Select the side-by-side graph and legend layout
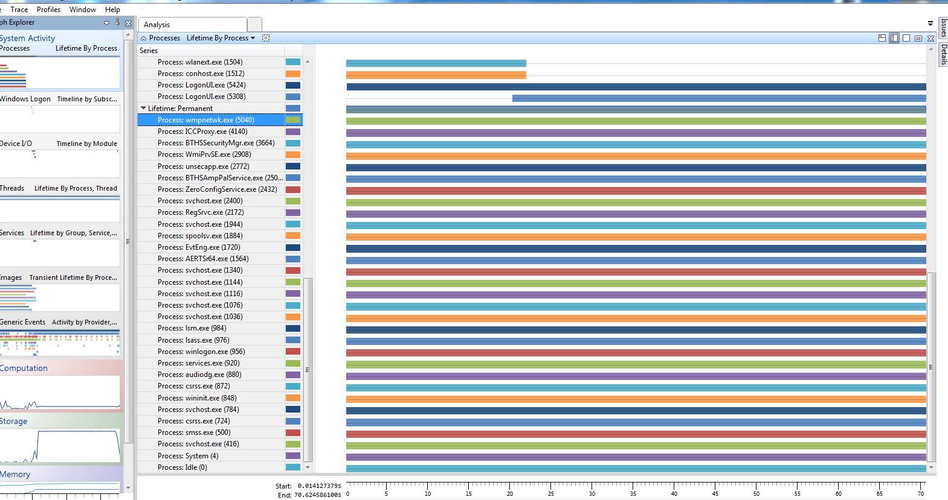The height and width of the screenshot is (500, 948). (894, 38)
